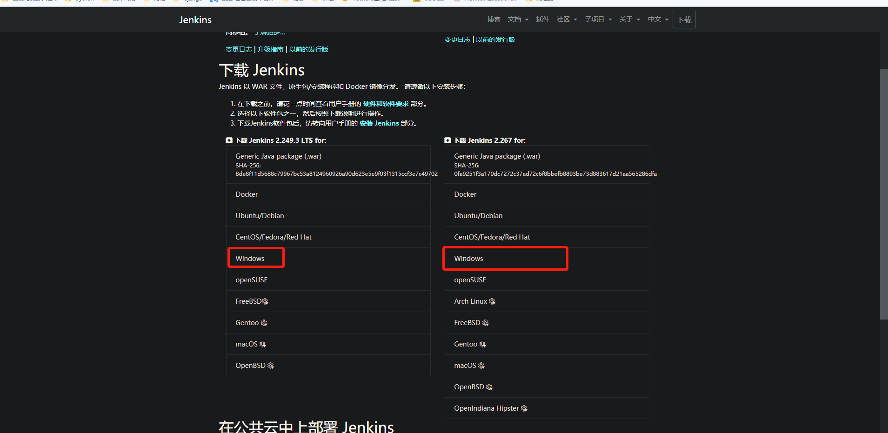Click the Jenkins logo text in the header
This screenshot has width=888, height=433.
click(195, 20)
